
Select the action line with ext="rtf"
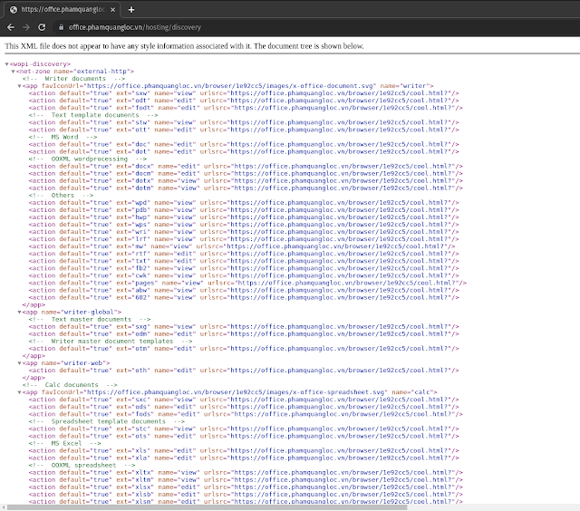click(x=244, y=254)
